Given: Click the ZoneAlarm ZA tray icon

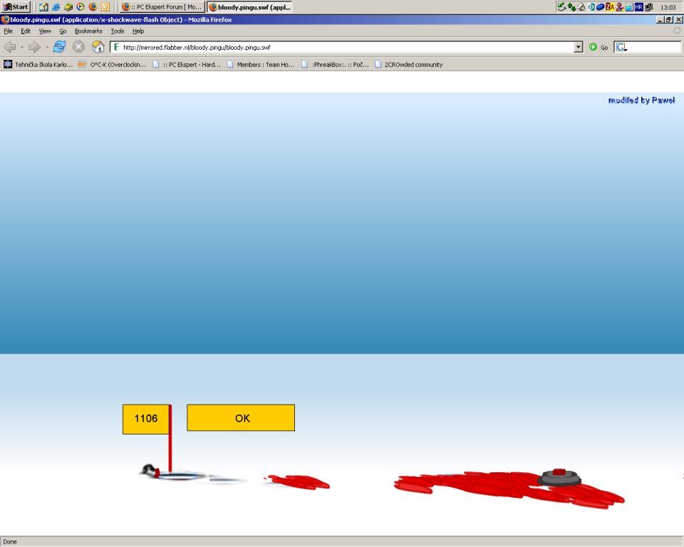Looking at the screenshot, I should coord(610,6).
